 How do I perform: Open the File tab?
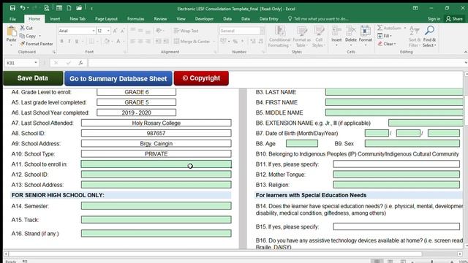(12, 19)
